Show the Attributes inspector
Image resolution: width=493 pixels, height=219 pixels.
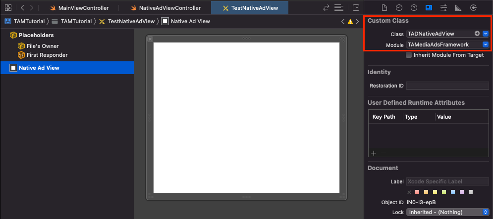point(443,8)
